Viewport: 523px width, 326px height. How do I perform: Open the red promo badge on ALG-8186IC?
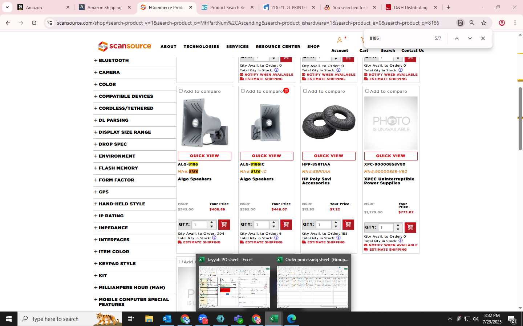tap(286, 91)
